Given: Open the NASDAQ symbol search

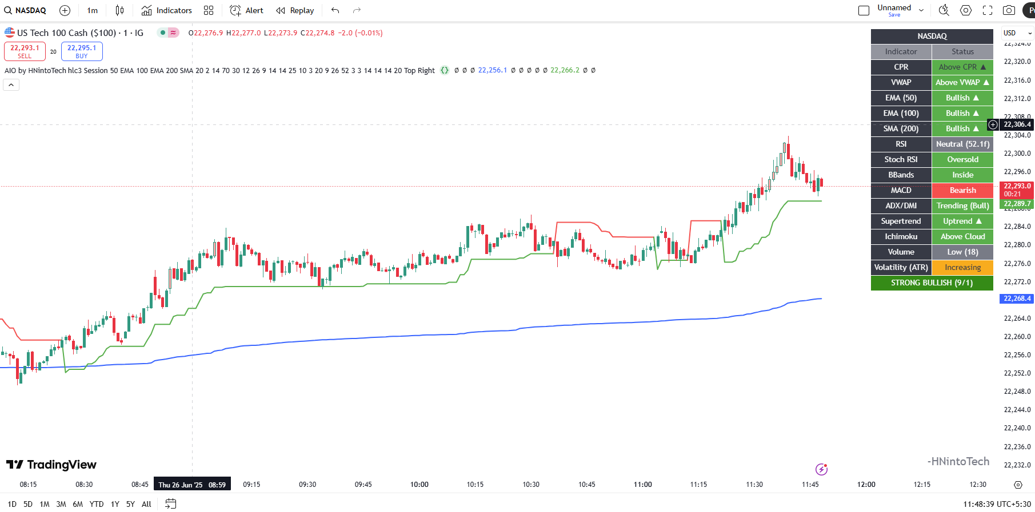Looking at the screenshot, I should pyautogui.click(x=25, y=10).
